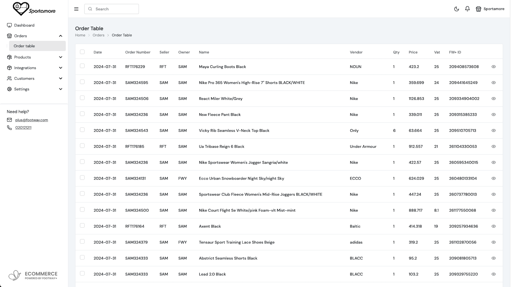Check the RFT176229 order row
Viewport: 511px width, 287px height.
[x=82, y=66]
